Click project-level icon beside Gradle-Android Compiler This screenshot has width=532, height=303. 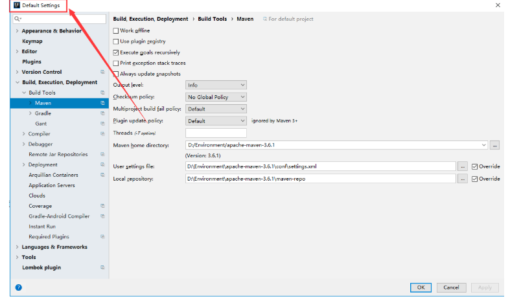[102, 216]
